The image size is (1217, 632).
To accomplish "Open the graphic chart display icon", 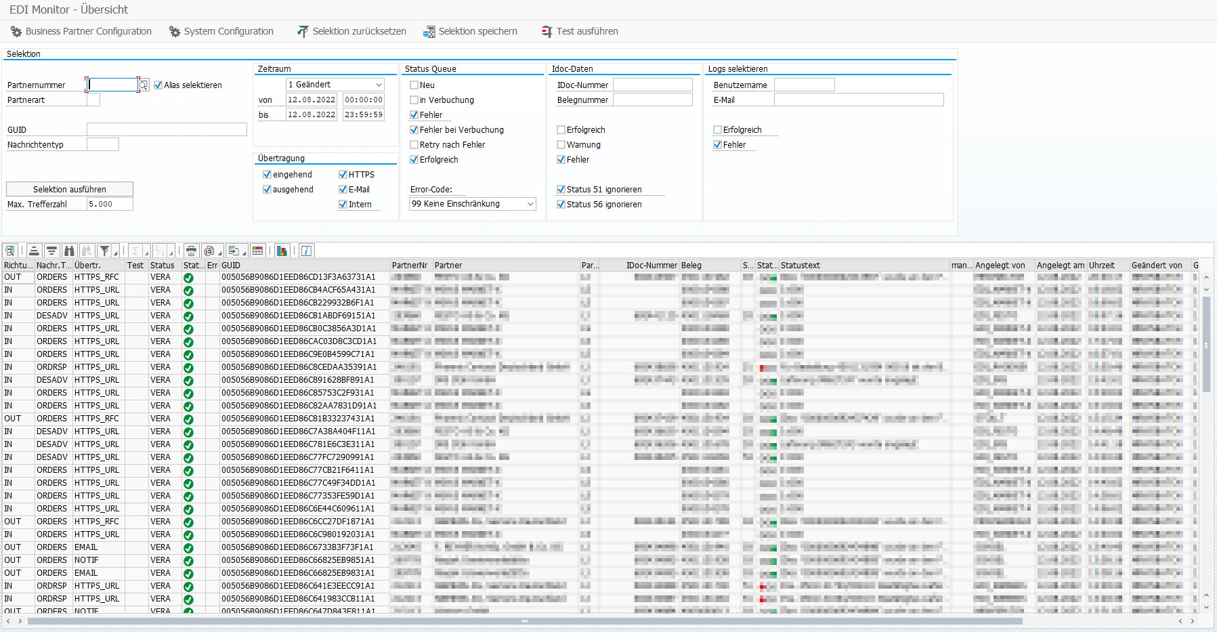I will pos(282,251).
